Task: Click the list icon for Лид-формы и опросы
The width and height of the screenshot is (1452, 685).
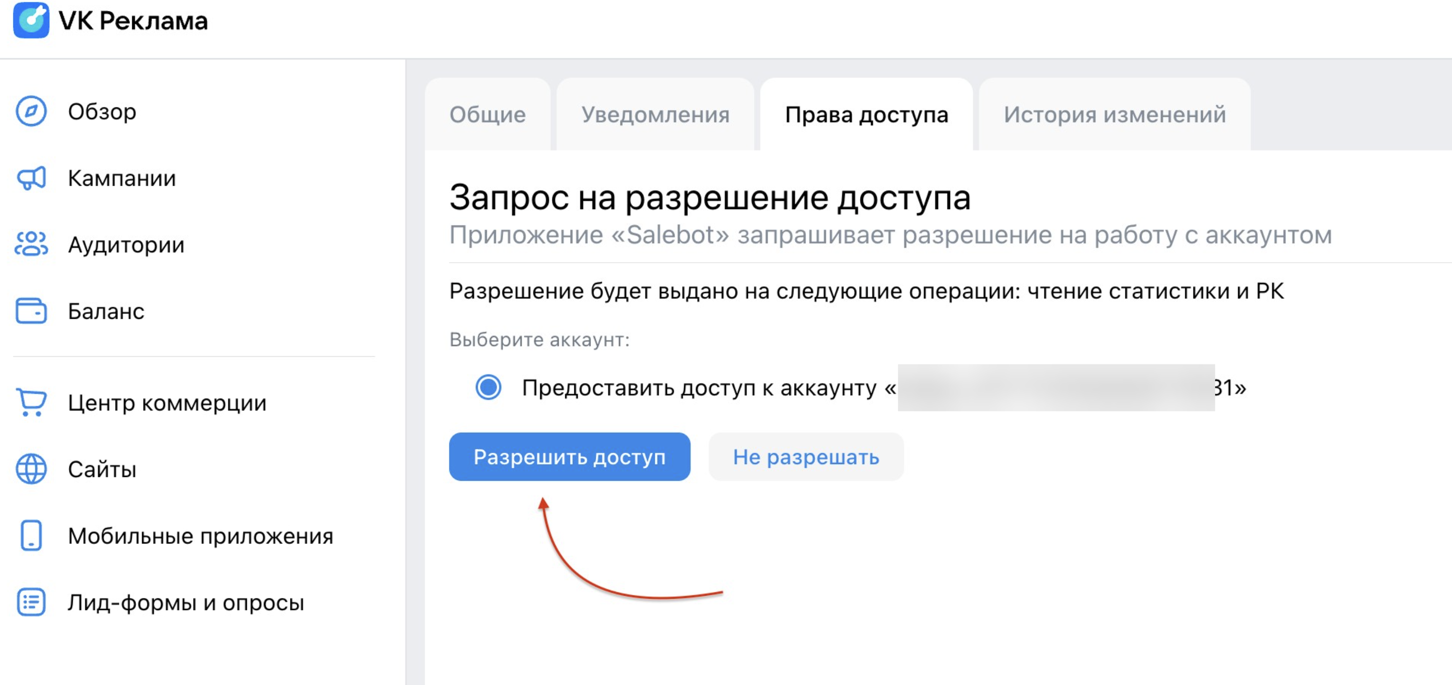Action: tap(31, 602)
